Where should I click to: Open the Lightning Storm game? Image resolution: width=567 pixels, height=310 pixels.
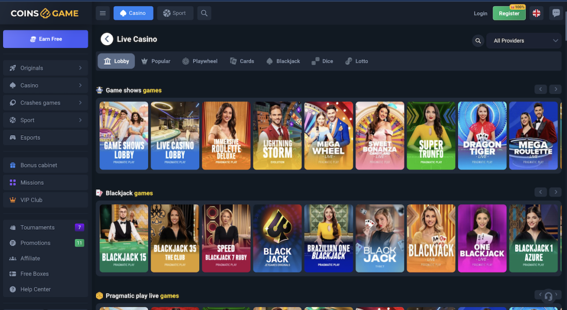[x=277, y=136]
